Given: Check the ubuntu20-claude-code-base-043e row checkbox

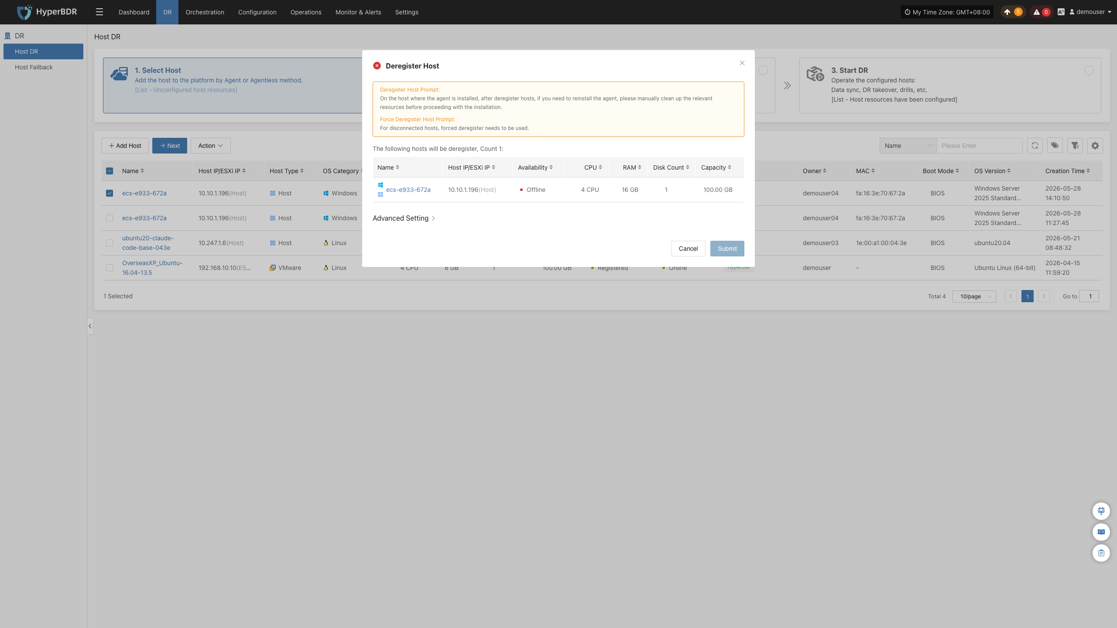Looking at the screenshot, I should pos(110,243).
